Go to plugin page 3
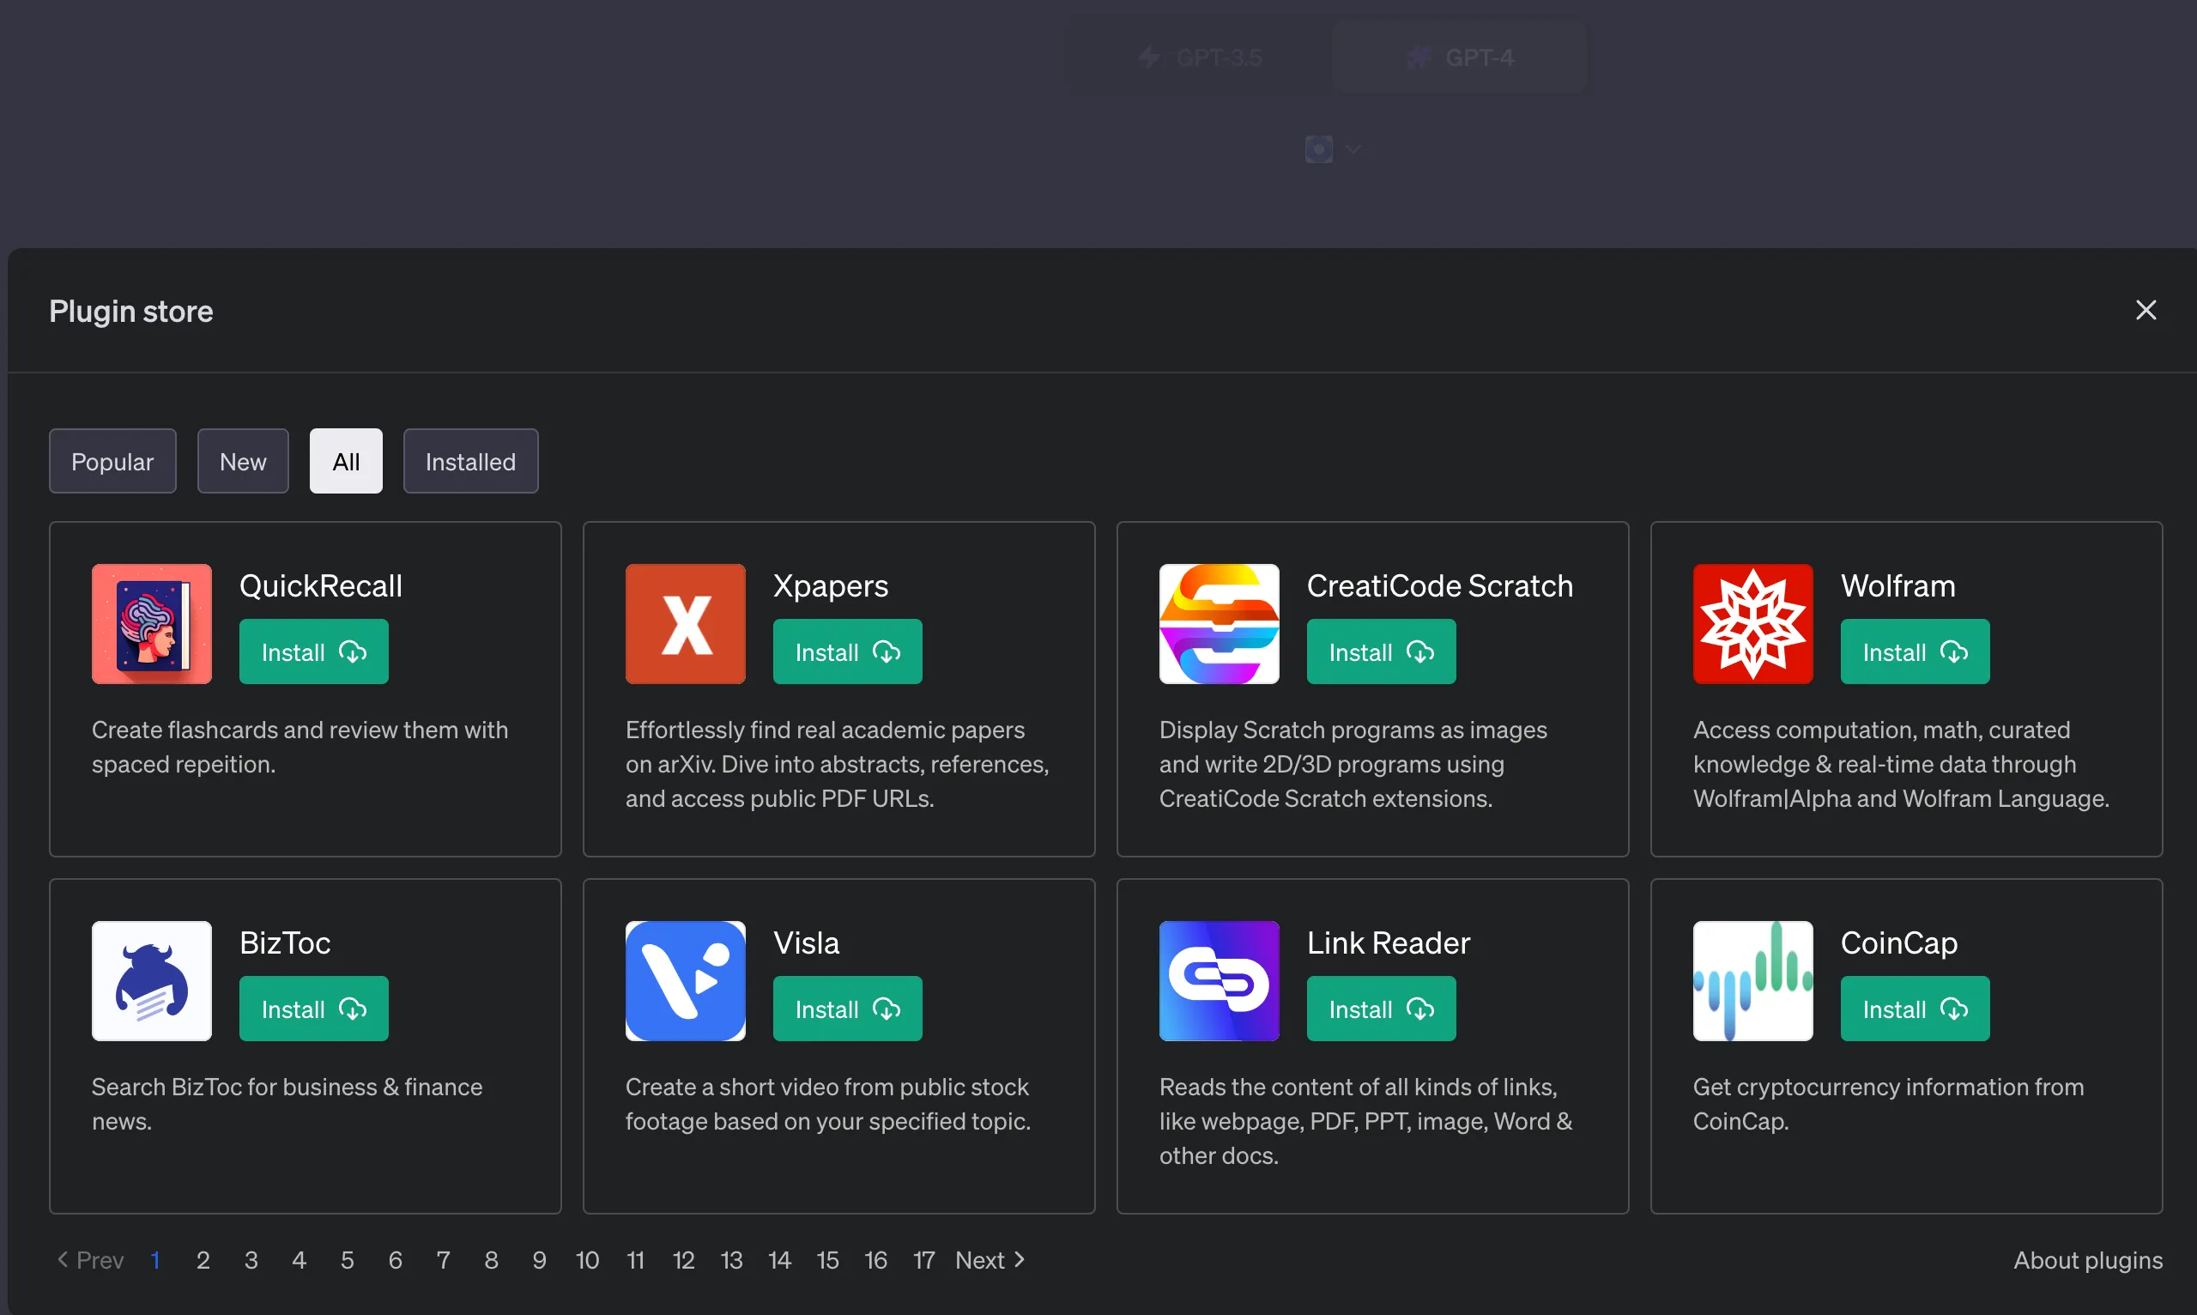The width and height of the screenshot is (2197, 1315). pos(251,1260)
